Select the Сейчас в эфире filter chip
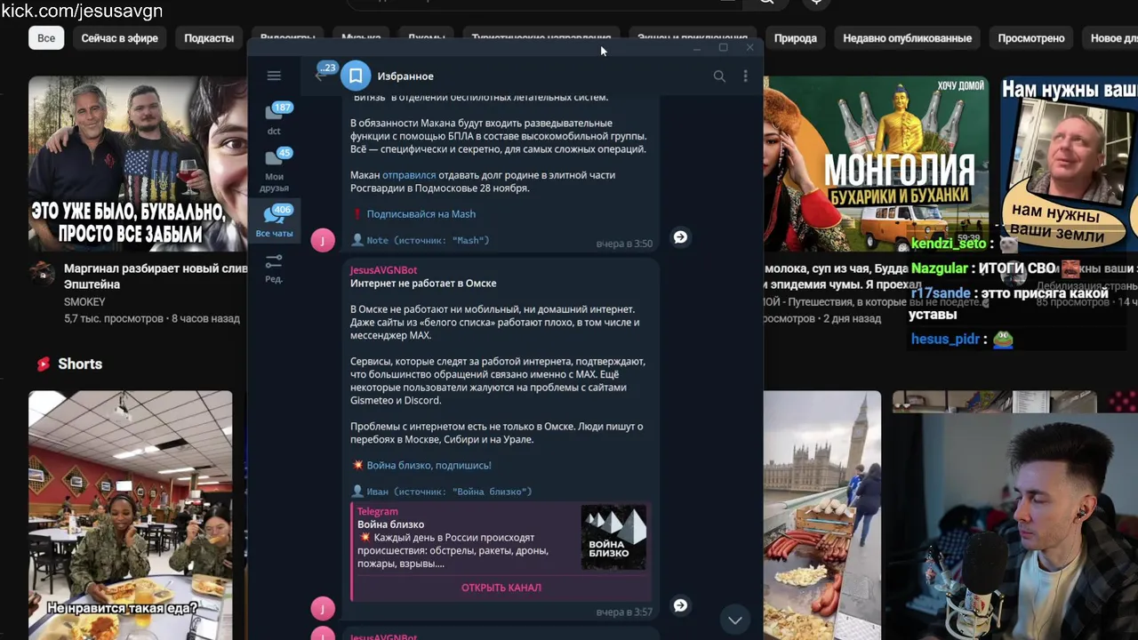 [x=119, y=38]
